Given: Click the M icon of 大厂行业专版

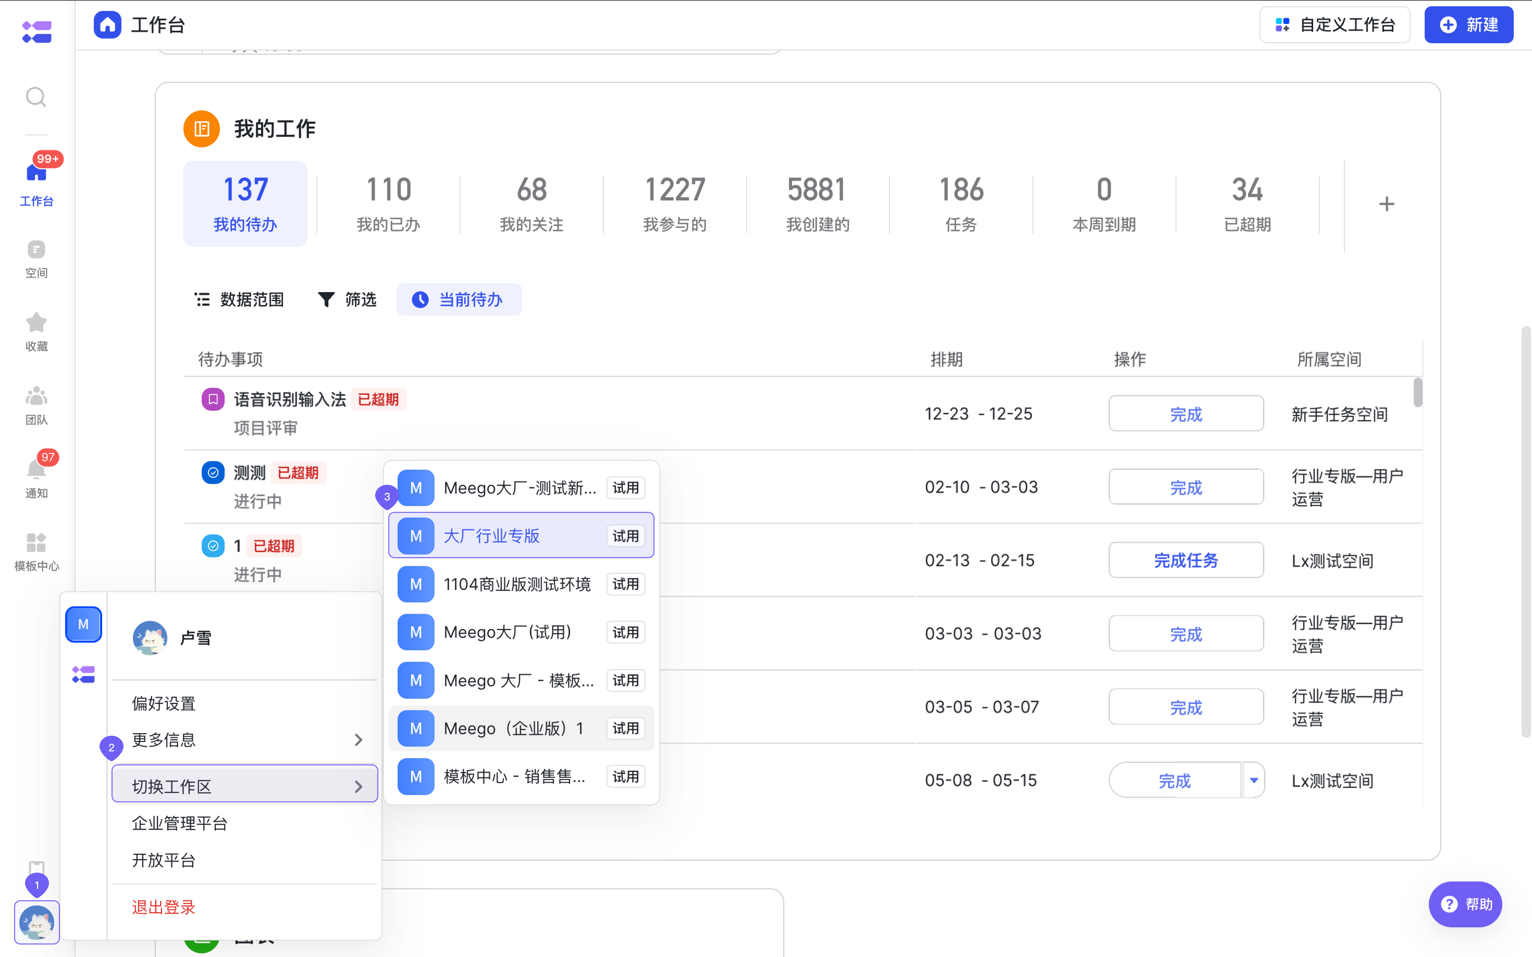Looking at the screenshot, I should click(x=416, y=536).
